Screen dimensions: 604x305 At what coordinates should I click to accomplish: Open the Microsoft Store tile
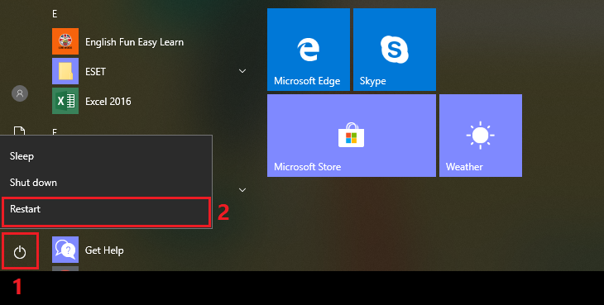click(352, 136)
